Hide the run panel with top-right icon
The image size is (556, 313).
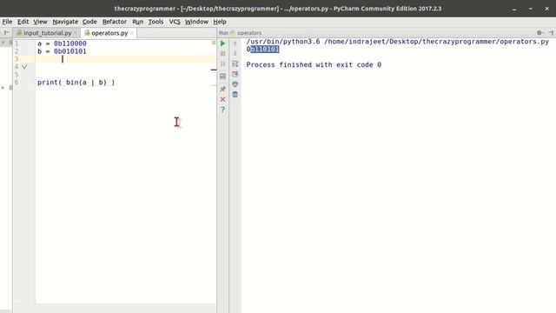click(551, 33)
